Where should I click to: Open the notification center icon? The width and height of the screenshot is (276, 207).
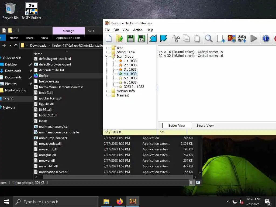click(268, 202)
